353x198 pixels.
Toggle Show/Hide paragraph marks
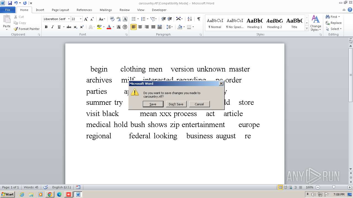tap(199, 19)
